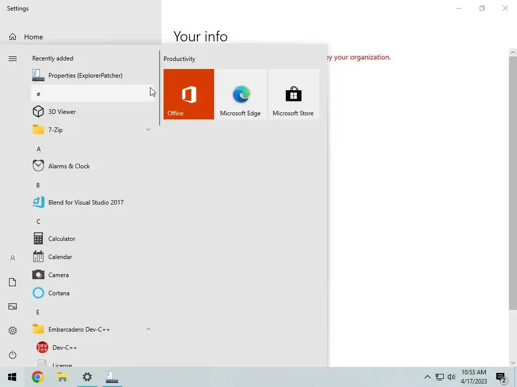517x387 pixels.
Task: Open the Office tile
Action: (x=189, y=94)
